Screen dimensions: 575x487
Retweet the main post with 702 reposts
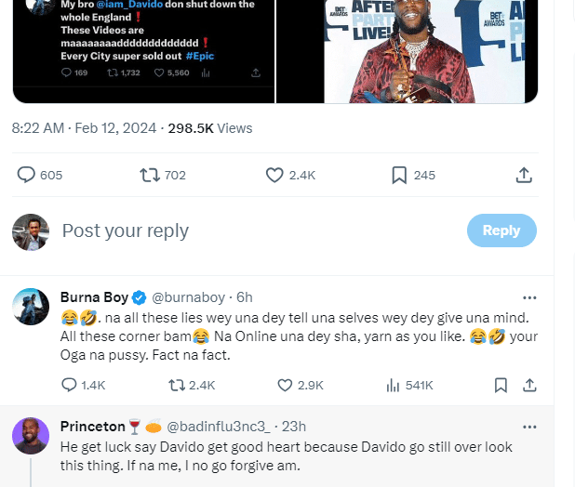pyautogui.click(x=149, y=175)
